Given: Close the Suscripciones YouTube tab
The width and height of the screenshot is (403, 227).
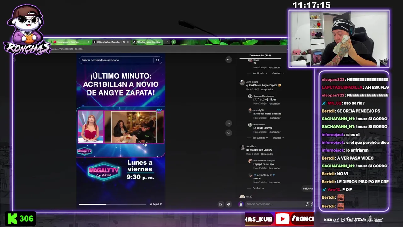Looking at the screenshot, I should point(88,42).
